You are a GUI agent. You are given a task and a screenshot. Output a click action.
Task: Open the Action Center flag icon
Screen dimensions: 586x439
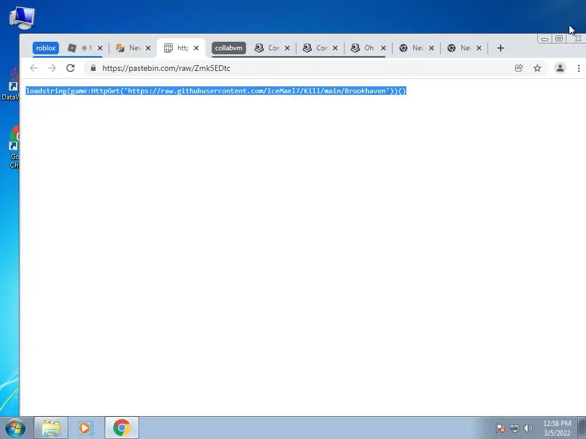pyautogui.click(x=501, y=428)
